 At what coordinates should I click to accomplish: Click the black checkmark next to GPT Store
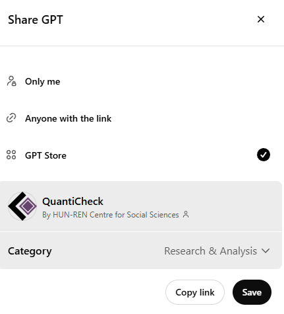pyautogui.click(x=264, y=155)
